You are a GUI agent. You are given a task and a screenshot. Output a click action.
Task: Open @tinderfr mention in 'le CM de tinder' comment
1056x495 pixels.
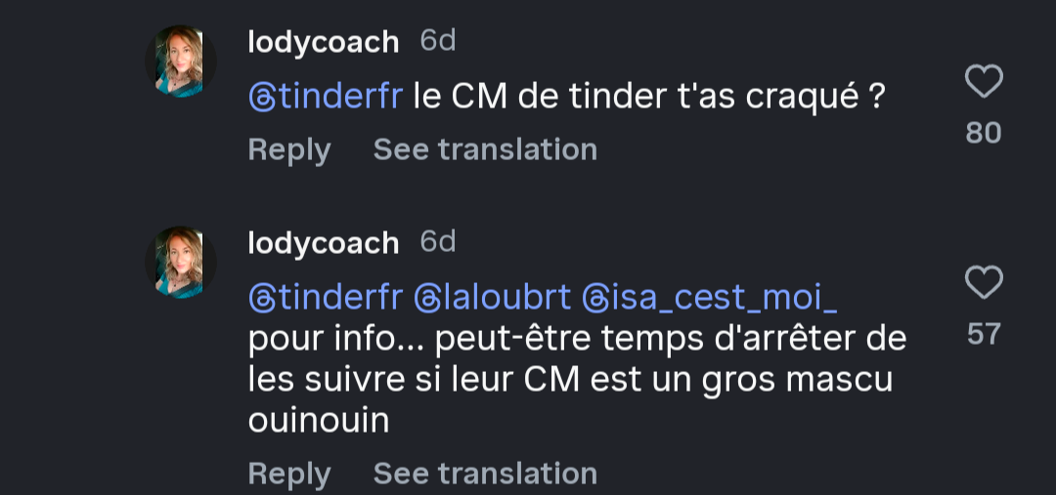[x=326, y=97]
